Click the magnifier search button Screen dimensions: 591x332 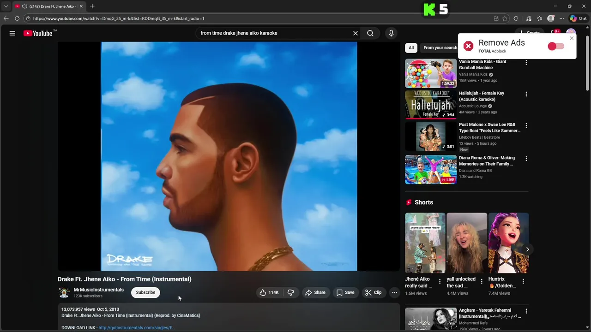[x=370, y=33]
